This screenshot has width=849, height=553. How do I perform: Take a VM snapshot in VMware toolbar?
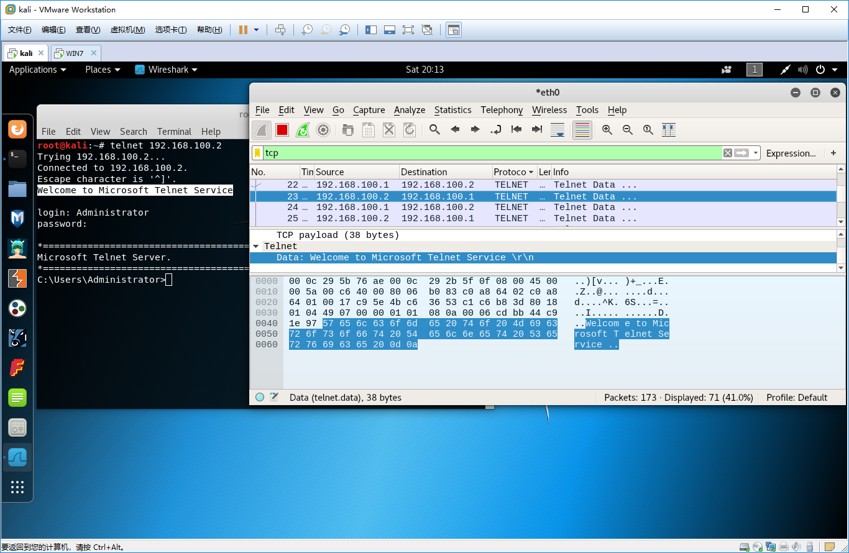coord(307,30)
